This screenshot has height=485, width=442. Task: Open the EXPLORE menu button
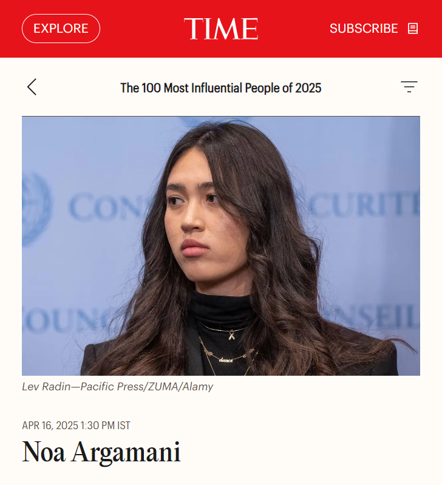click(x=61, y=29)
